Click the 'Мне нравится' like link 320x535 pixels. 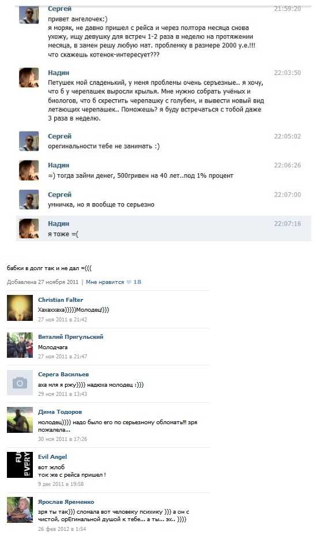105,282
